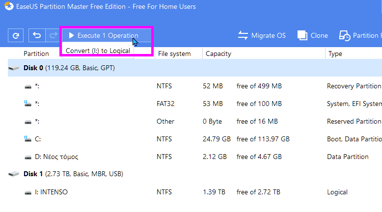Sort by File system column header
Image resolution: width=382 pixels, height=212 pixels.
tap(174, 53)
